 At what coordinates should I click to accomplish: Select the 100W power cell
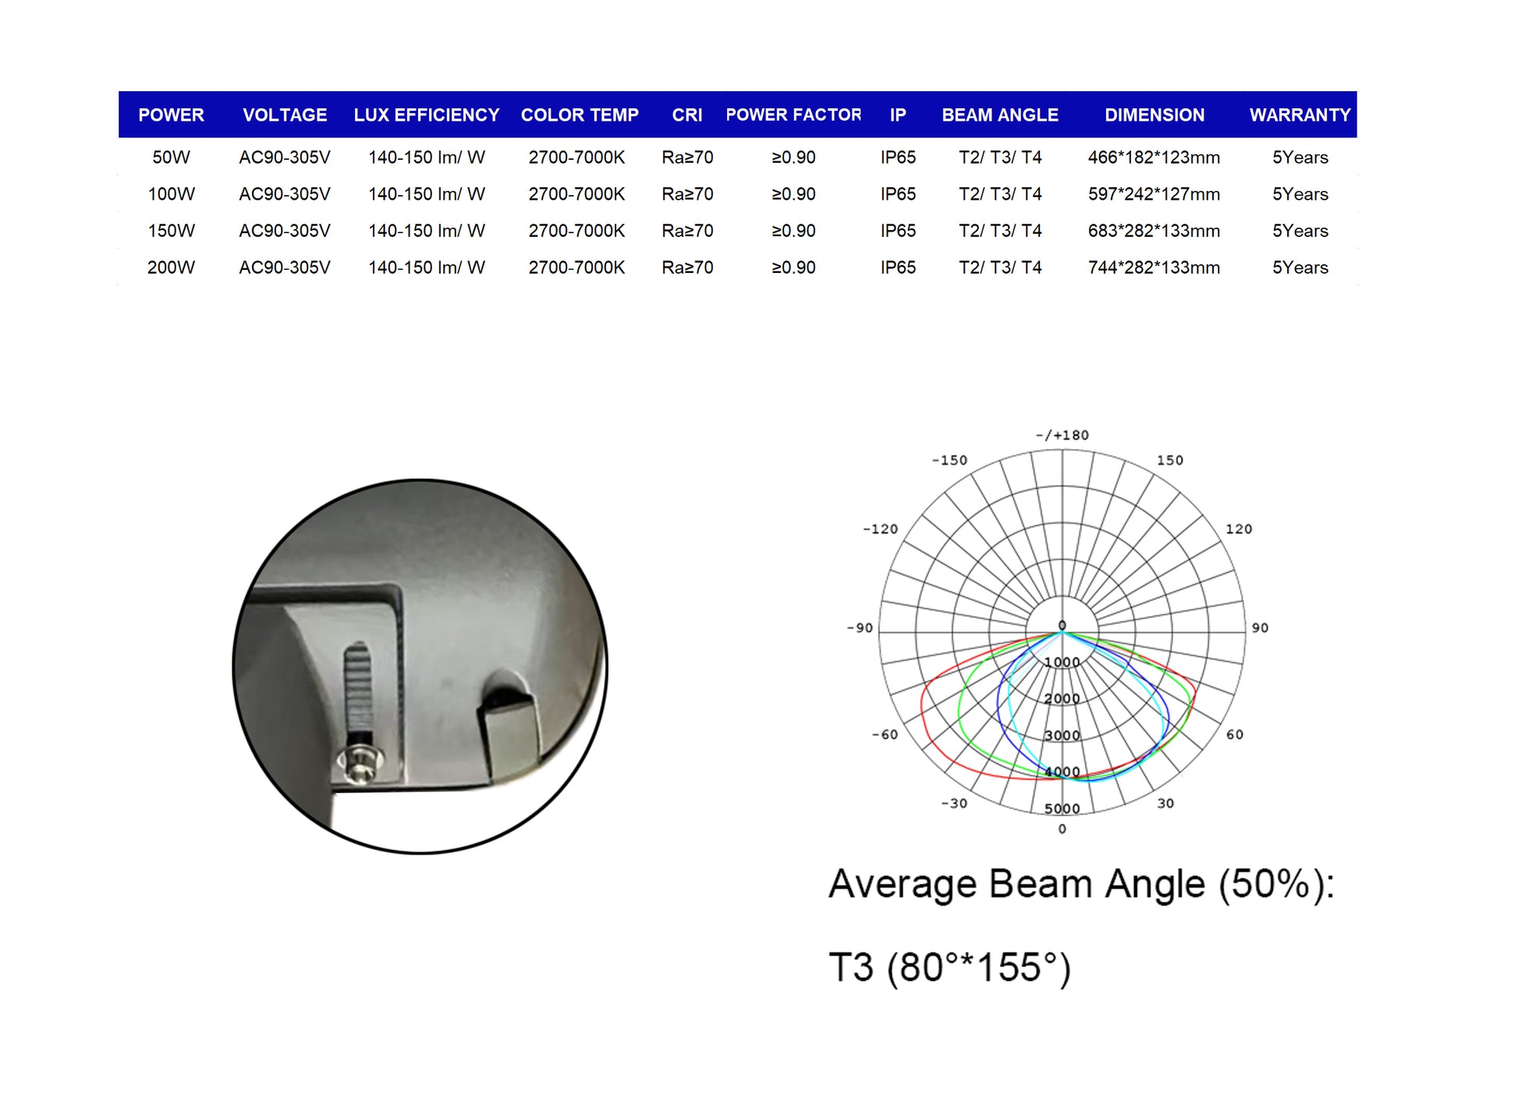pyautogui.click(x=171, y=194)
